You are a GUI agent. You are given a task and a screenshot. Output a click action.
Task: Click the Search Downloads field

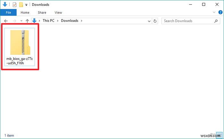(x=187, y=21)
